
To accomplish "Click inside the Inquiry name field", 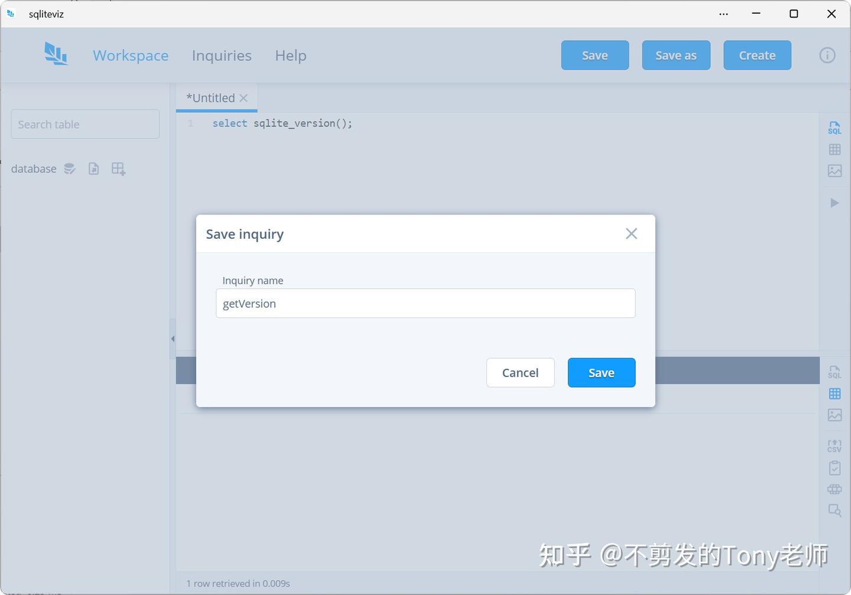I will 425,303.
